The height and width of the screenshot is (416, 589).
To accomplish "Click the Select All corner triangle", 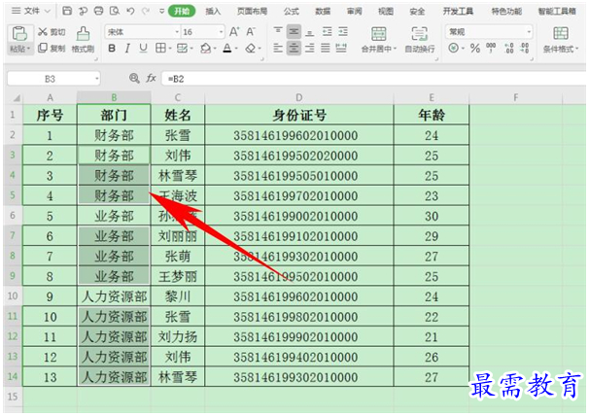I will 17,98.
